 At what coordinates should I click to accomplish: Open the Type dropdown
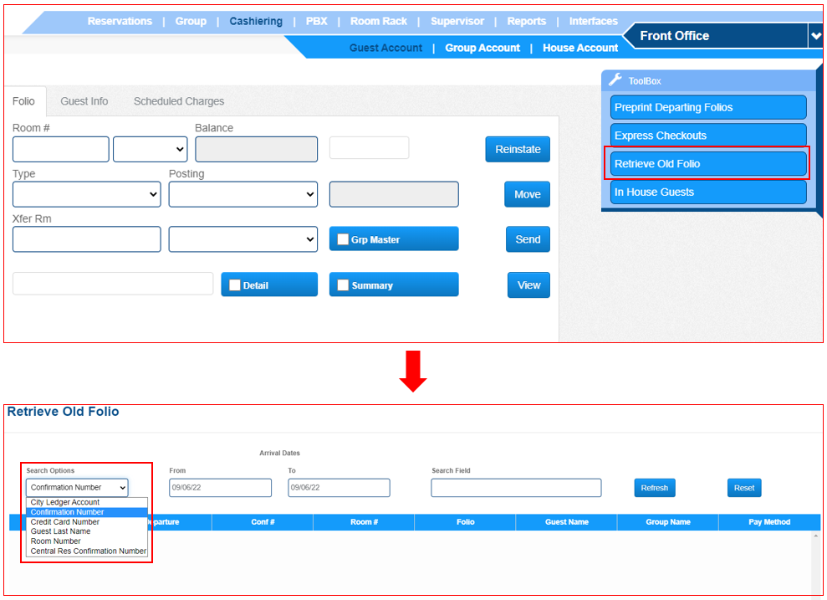[x=86, y=194]
